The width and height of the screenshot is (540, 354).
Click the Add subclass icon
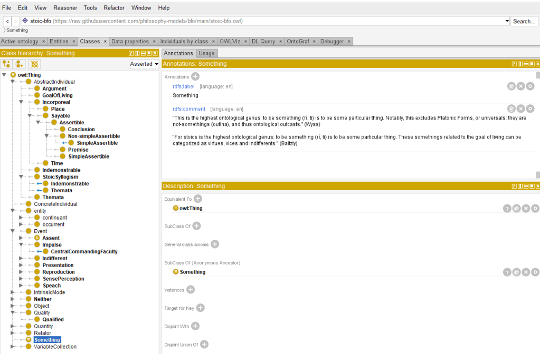tap(7, 64)
